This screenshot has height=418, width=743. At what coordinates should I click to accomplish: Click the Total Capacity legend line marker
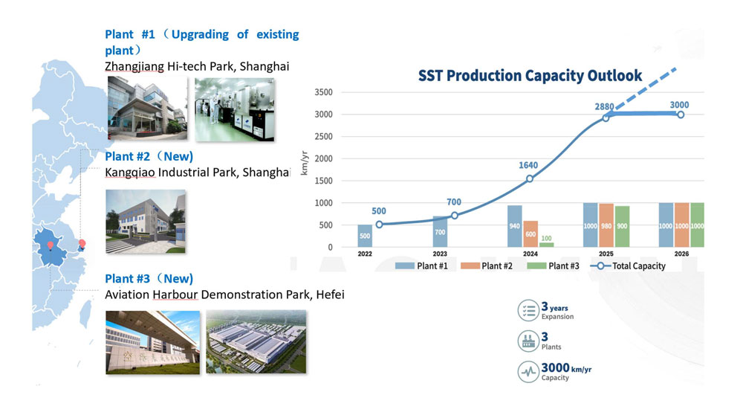tap(600, 266)
